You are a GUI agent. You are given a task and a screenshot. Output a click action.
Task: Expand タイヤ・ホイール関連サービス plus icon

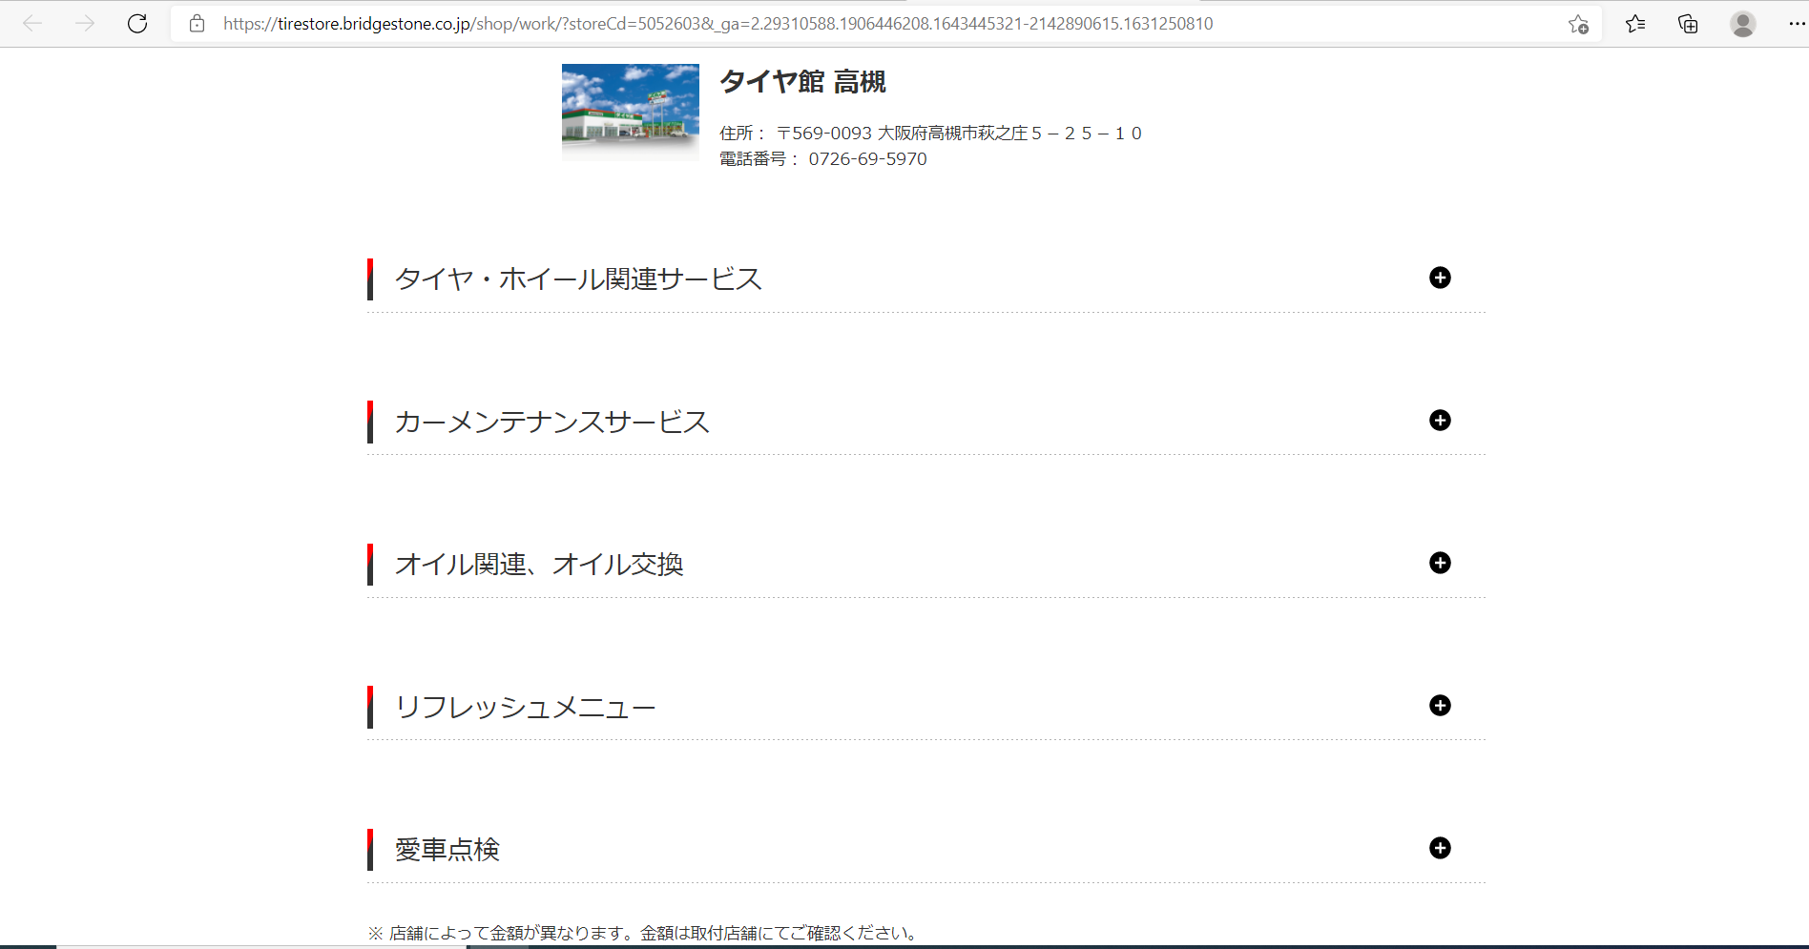(1440, 278)
